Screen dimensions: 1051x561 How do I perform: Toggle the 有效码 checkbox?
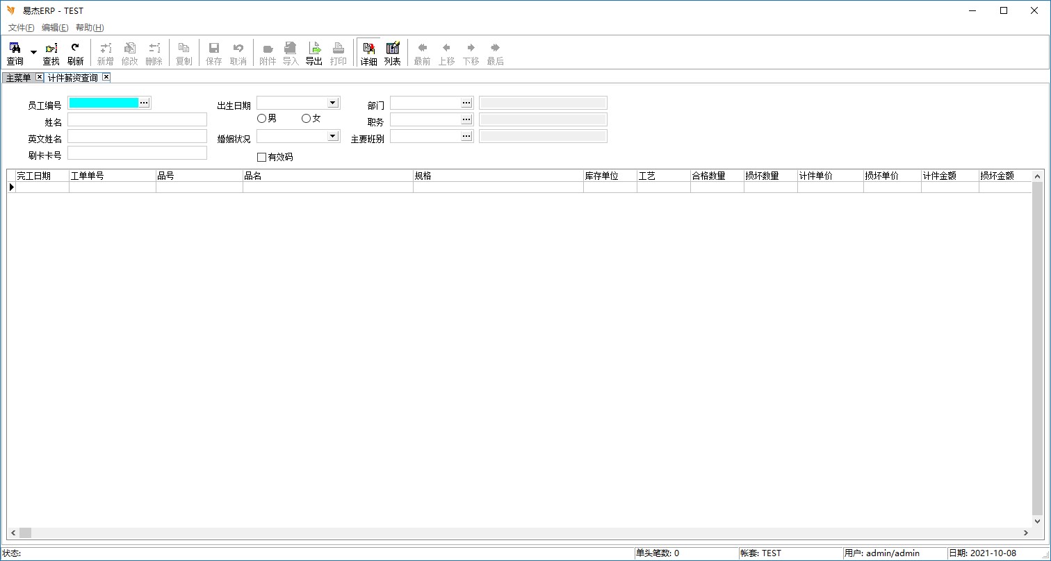[262, 158]
